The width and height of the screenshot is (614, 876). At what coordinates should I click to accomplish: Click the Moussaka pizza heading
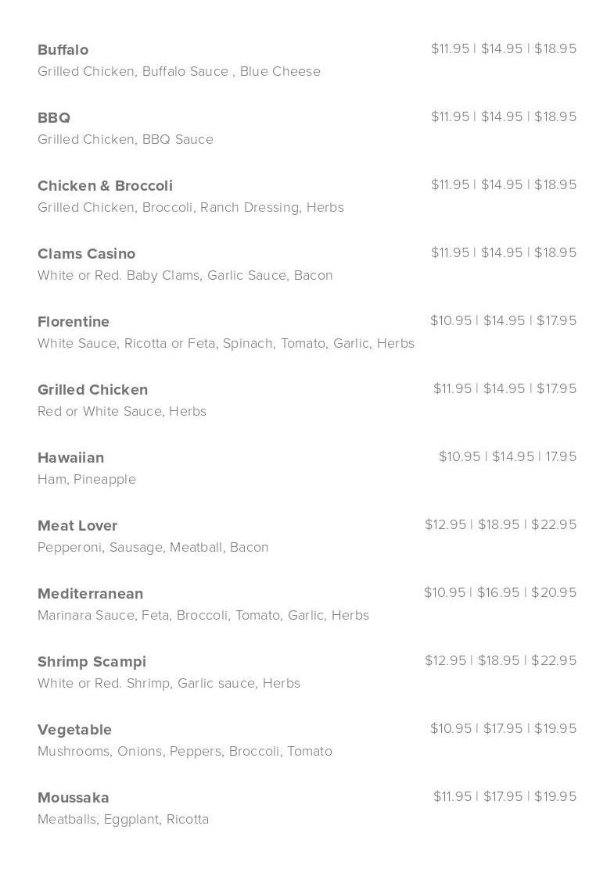point(73,798)
